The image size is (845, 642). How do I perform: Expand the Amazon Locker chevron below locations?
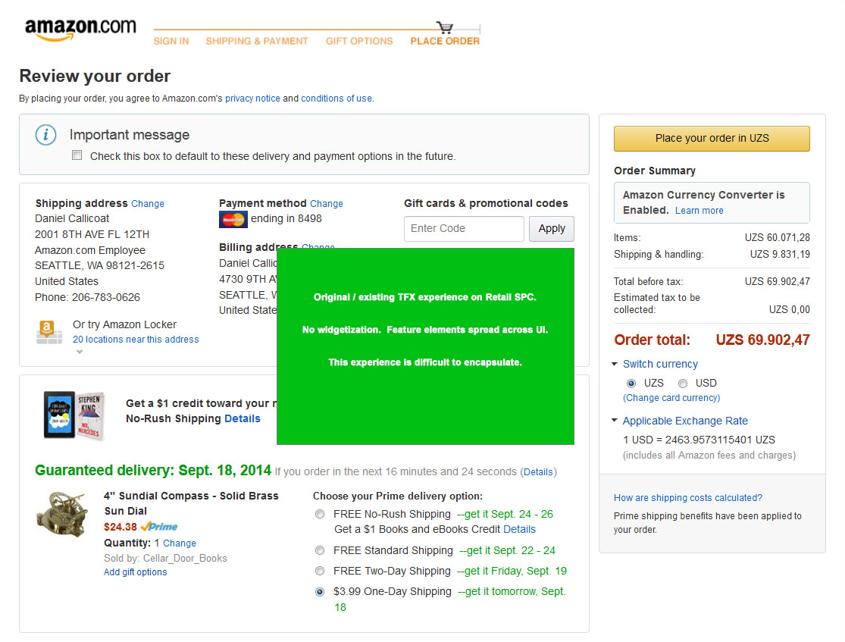click(x=80, y=352)
